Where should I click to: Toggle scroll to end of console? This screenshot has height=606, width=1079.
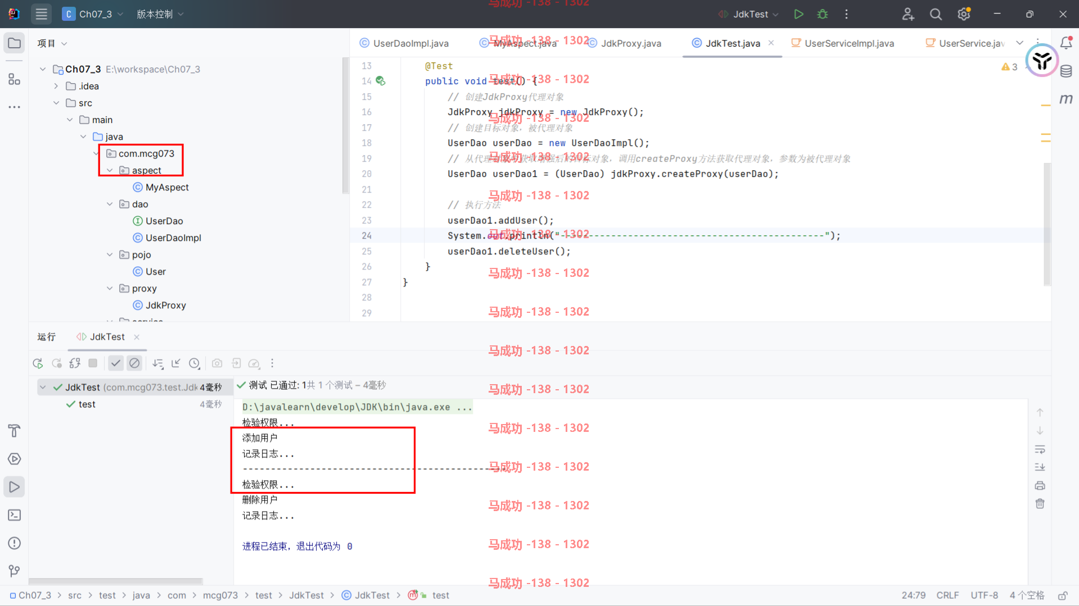(x=1040, y=467)
